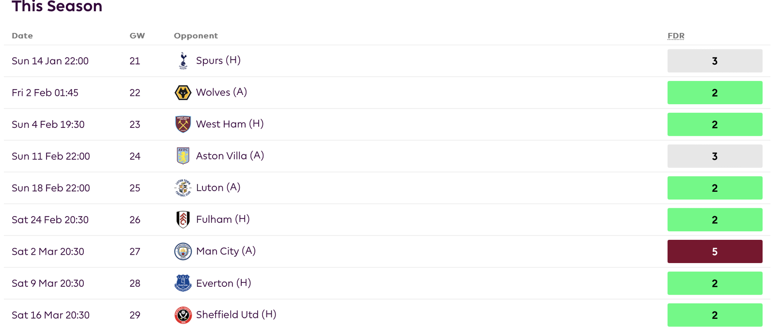Viewport: 775px width, 327px height.
Task: Click the Luton Town crest icon
Action: pyautogui.click(x=183, y=187)
